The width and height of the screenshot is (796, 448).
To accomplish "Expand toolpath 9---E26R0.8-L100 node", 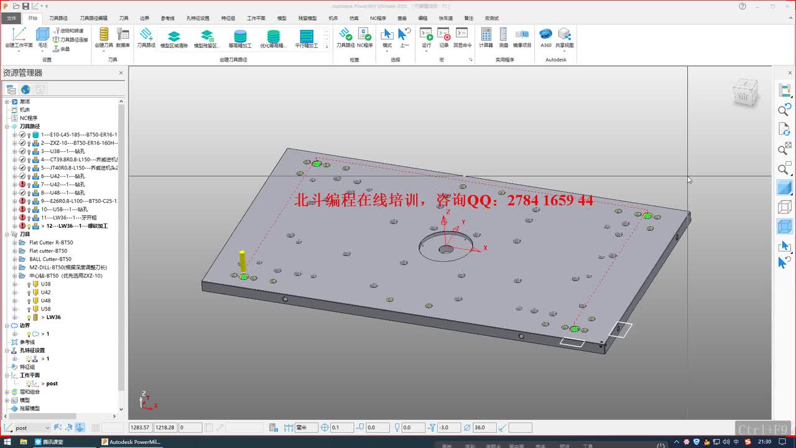I will coord(14,201).
